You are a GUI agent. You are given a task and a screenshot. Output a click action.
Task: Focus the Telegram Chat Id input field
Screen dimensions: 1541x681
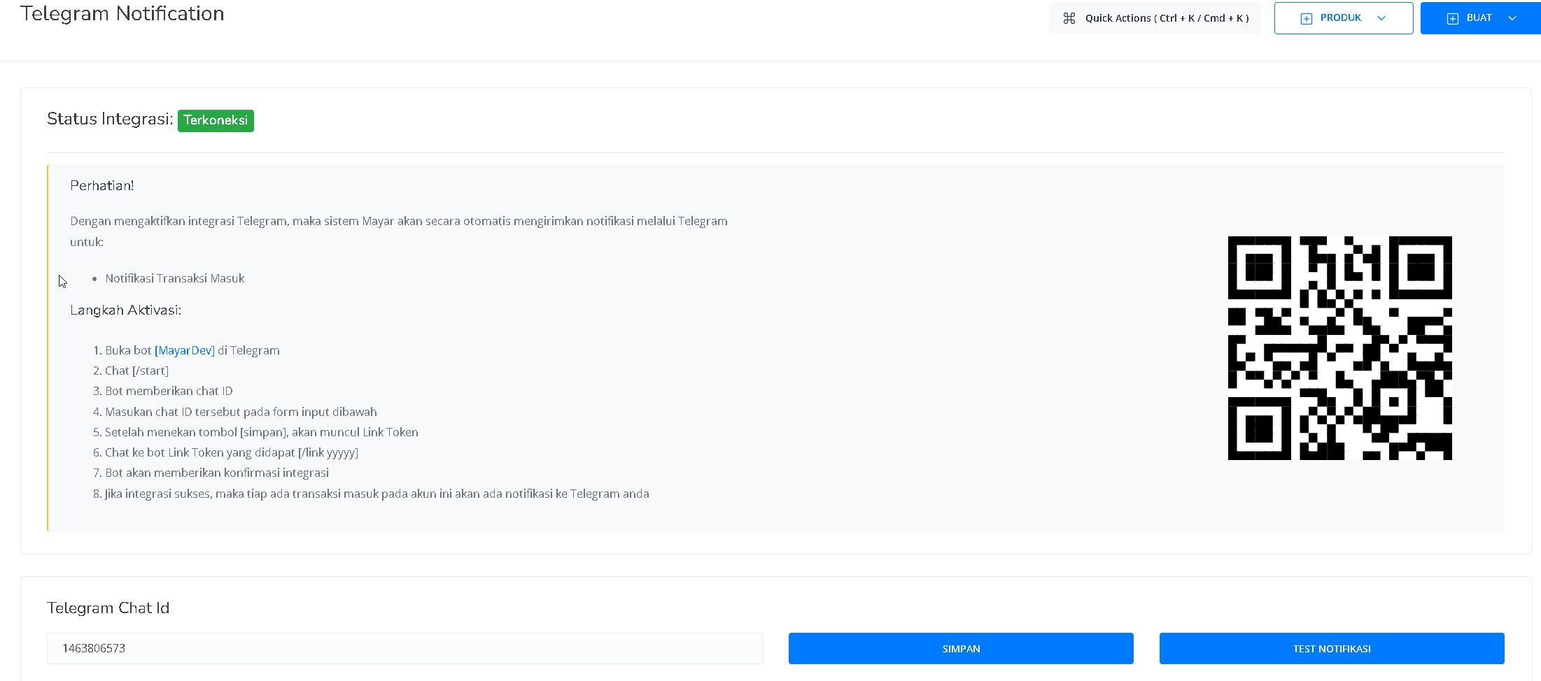pyautogui.click(x=404, y=648)
